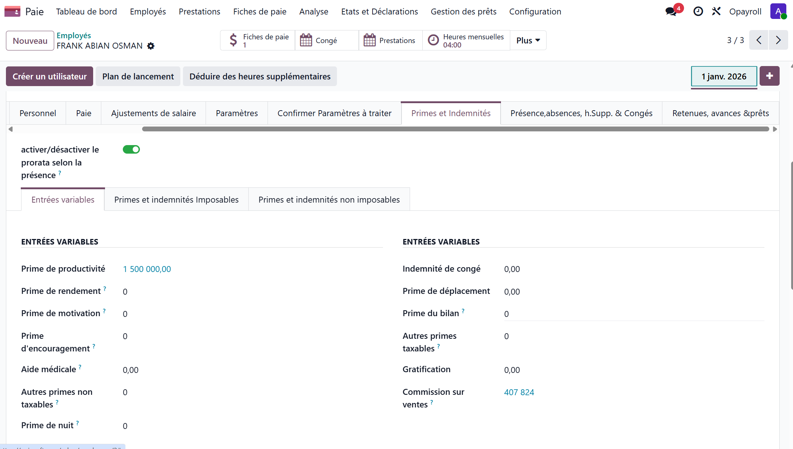Open the Configuration menu

pyautogui.click(x=535, y=12)
